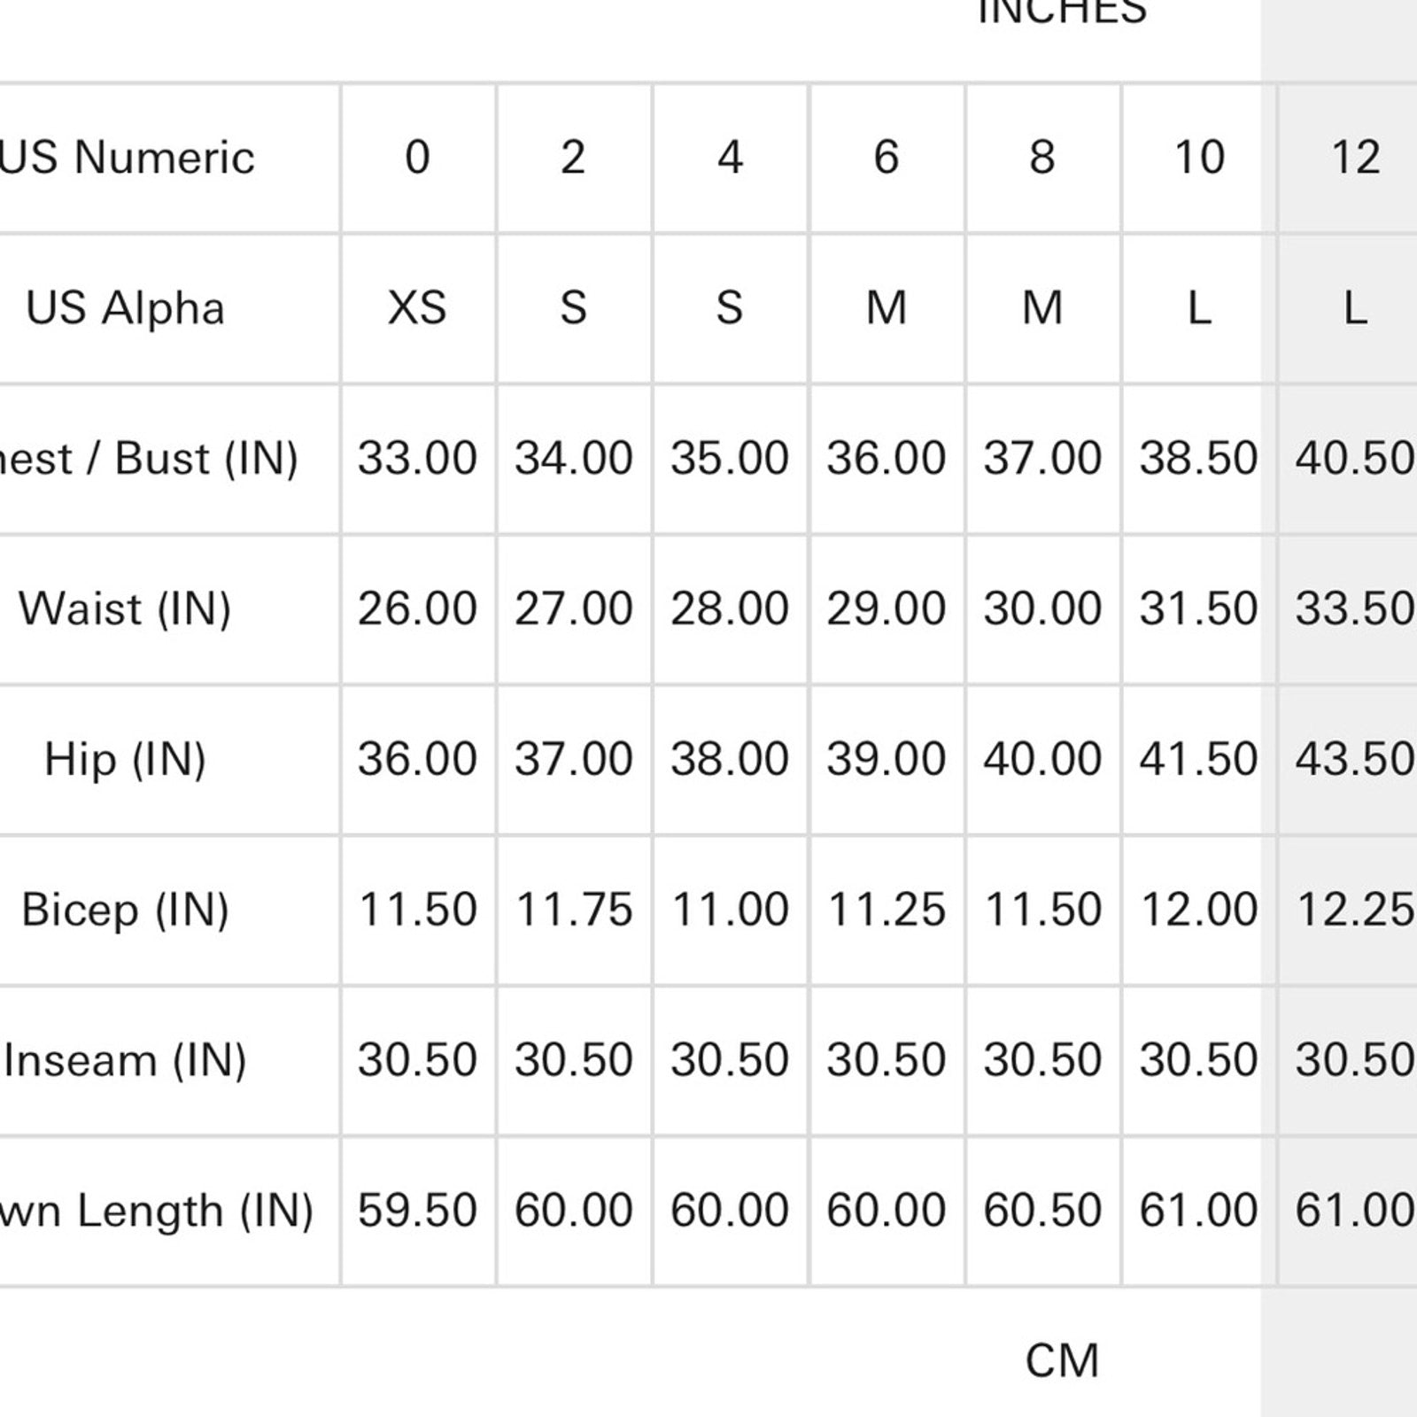This screenshot has width=1417, height=1417.
Task: Click the Hip (IN) row label
Action: pos(125,760)
